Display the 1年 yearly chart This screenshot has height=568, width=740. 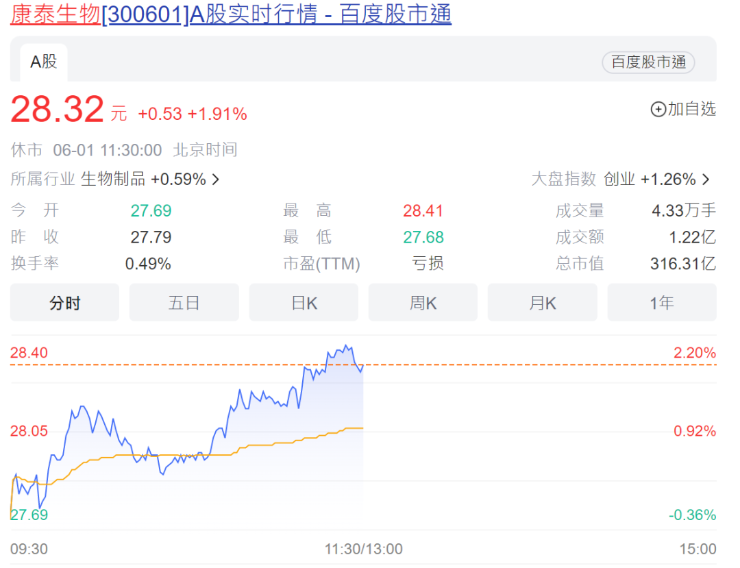pyautogui.click(x=662, y=302)
